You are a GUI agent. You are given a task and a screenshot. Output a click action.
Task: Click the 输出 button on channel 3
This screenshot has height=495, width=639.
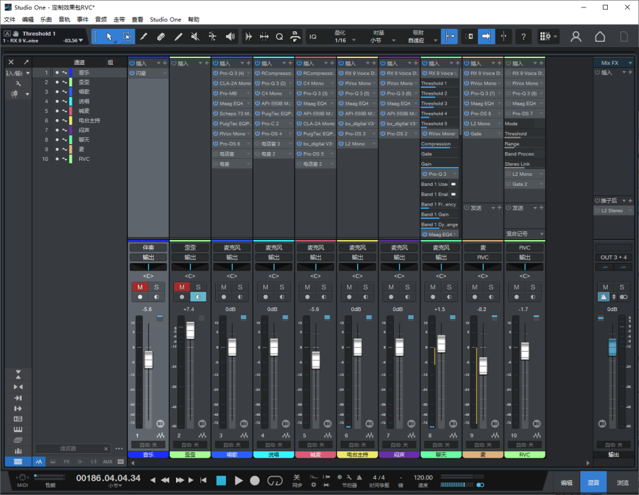pos(232,257)
